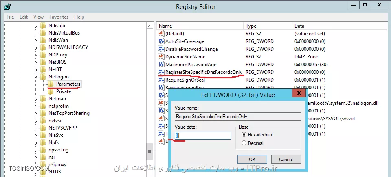Select the NTDS tree item
The height and width of the screenshot is (177, 391).
[55, 172]
